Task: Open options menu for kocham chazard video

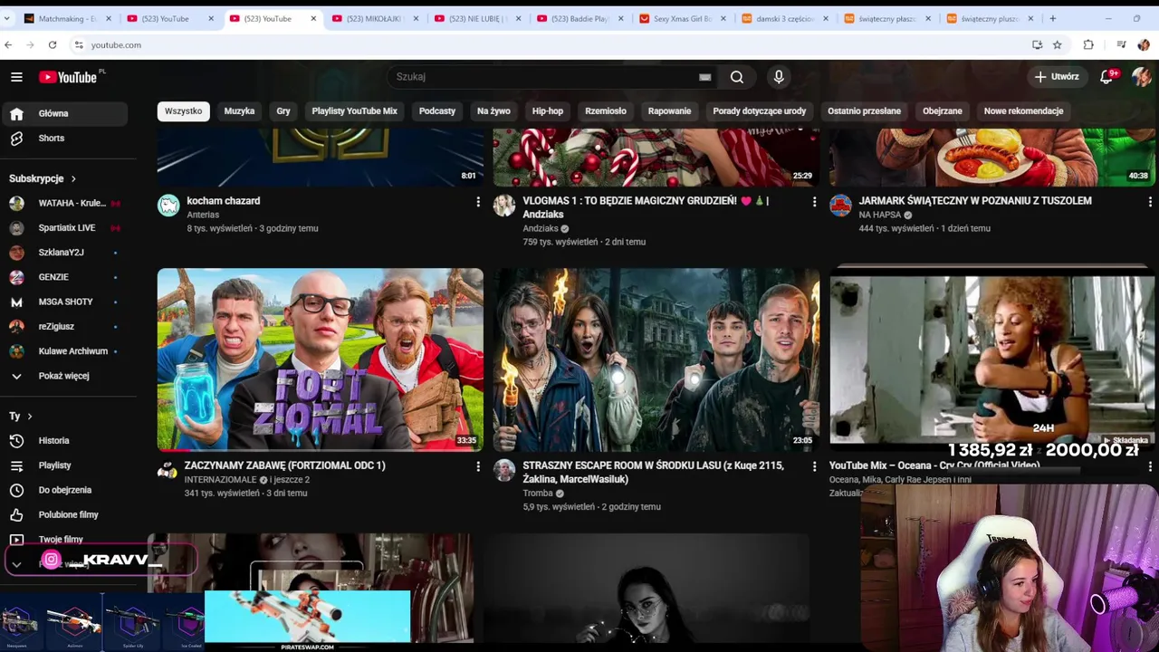Action: [x=478, y=202]
